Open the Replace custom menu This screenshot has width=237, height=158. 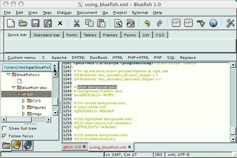(x=188, y=58)
